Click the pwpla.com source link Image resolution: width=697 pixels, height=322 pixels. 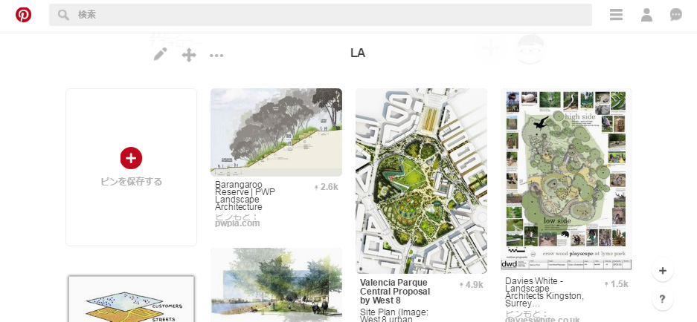pyautogui.click(x=237, y=223)
